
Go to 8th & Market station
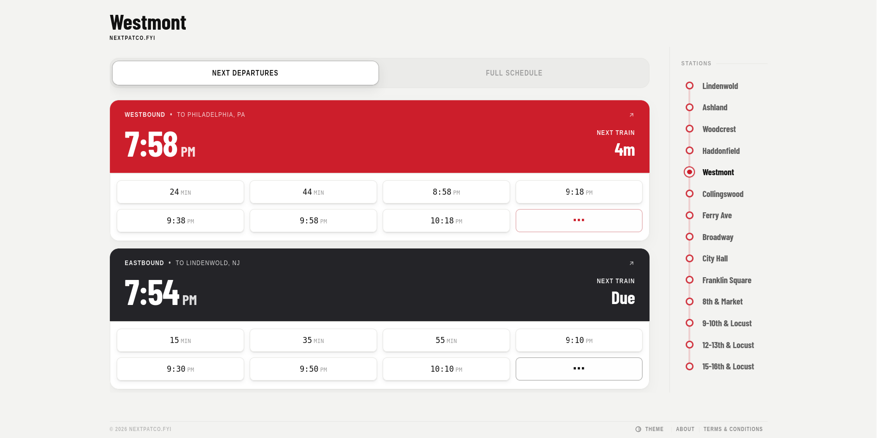722,302
